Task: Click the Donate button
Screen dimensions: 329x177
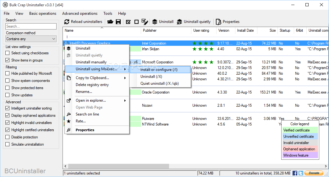Action: [314, 173]
